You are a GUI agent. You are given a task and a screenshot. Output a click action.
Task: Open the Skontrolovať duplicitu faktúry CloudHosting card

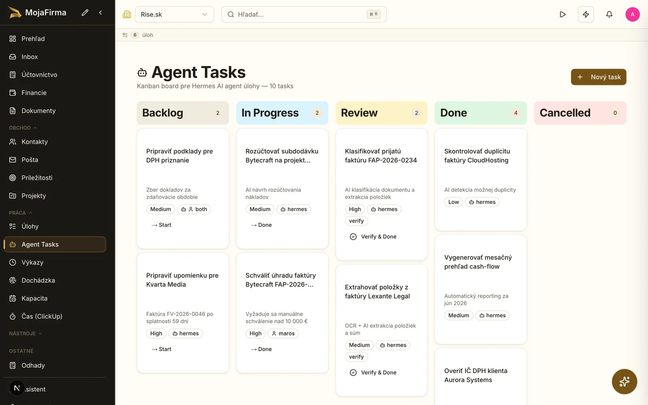click(x=481, y=179)
